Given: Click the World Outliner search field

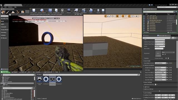Looking at the screenshot, I should [x=159, y=12].
